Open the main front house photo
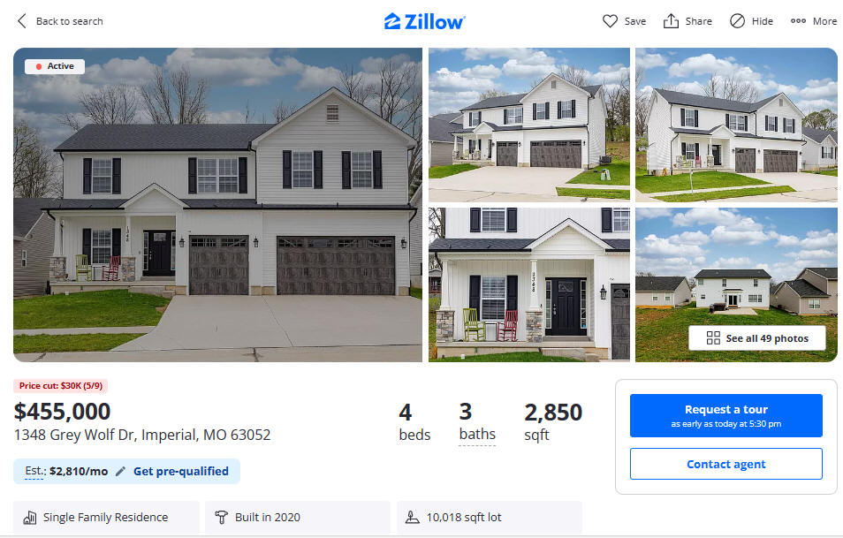Screen dimensions: 843x538 (217, 205)
